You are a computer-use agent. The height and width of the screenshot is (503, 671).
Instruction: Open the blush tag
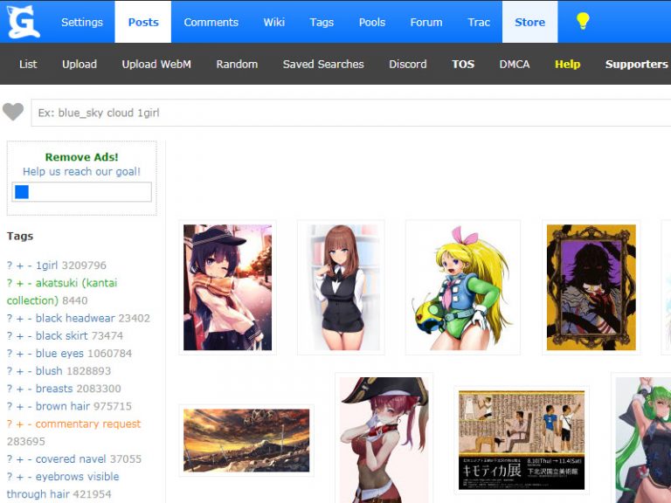click(49, 371)
